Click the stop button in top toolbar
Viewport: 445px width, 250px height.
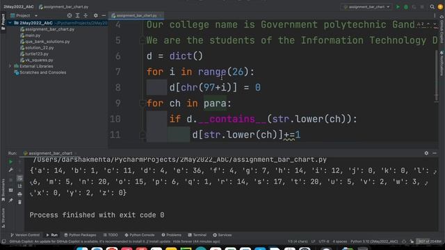pos(422,7)
